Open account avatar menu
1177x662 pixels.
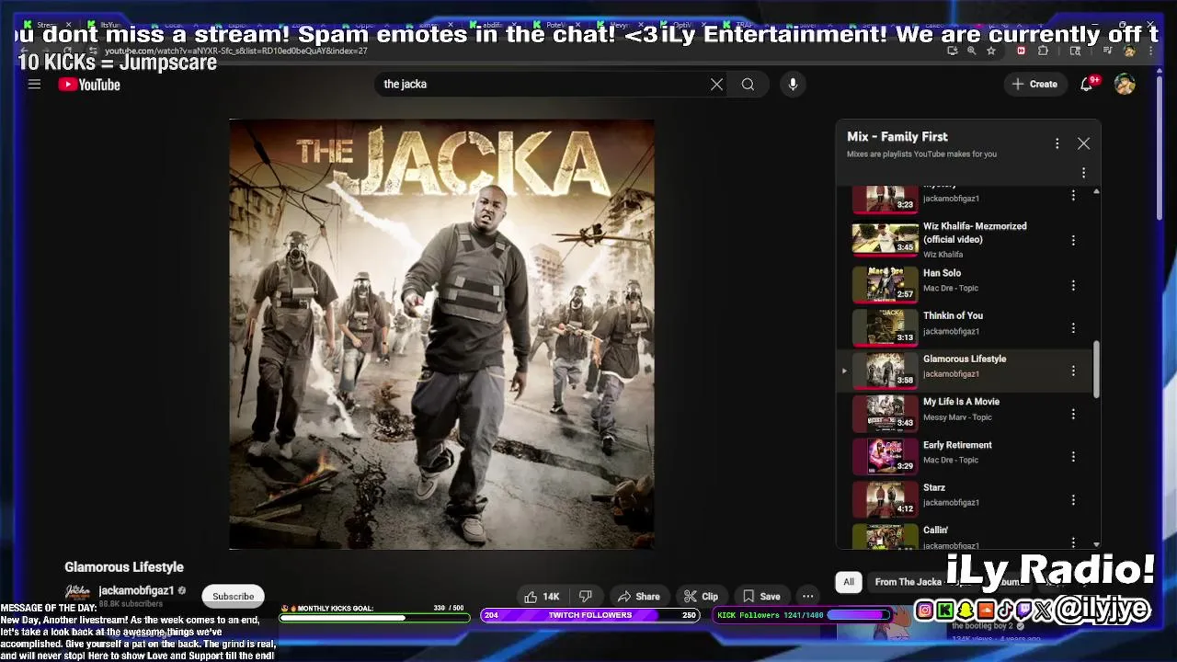pos(1125,84)
